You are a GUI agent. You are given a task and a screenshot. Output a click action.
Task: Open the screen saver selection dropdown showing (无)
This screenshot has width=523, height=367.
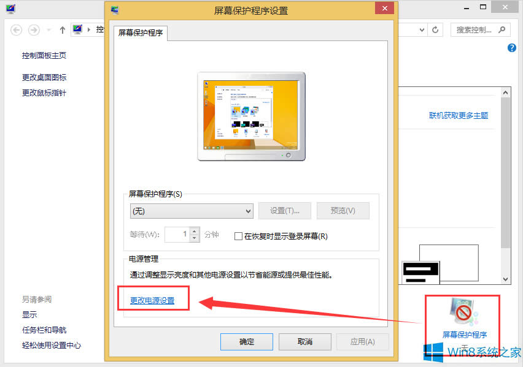(191, 211)
